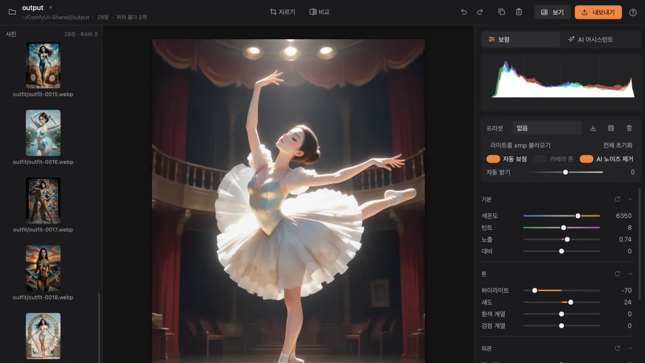Toggle AI 노이즈 제거 switch
Image resolution: width=645 pixels, height=363 pixels.
point(586,159)
